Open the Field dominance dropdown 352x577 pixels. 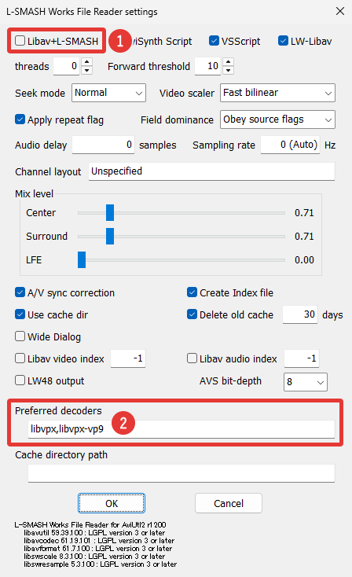(x=277, y=119)
